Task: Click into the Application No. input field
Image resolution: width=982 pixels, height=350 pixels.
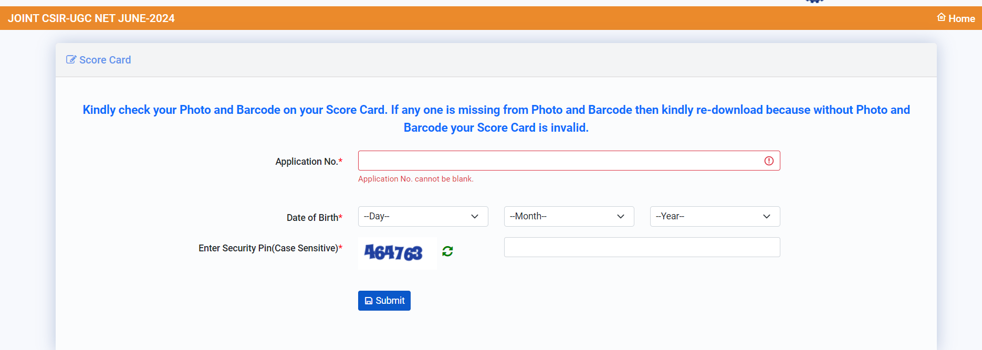Action: [x=569, y=161]
